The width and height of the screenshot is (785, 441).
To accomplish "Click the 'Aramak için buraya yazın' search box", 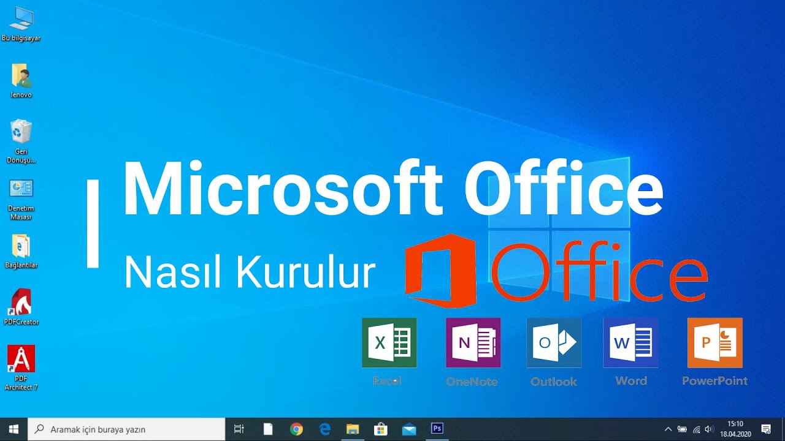I will pyautogui.click(x=127, y=429).
